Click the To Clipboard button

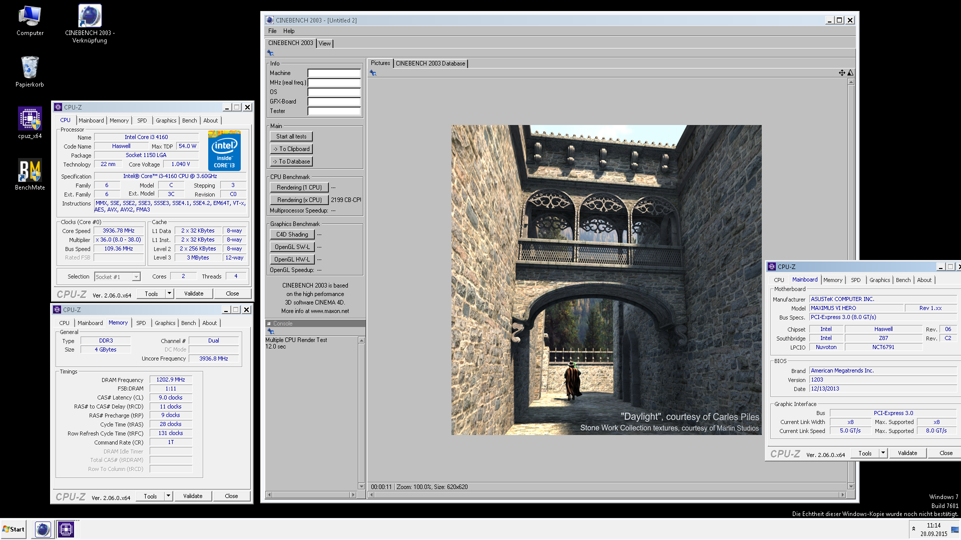pos(291,149)
